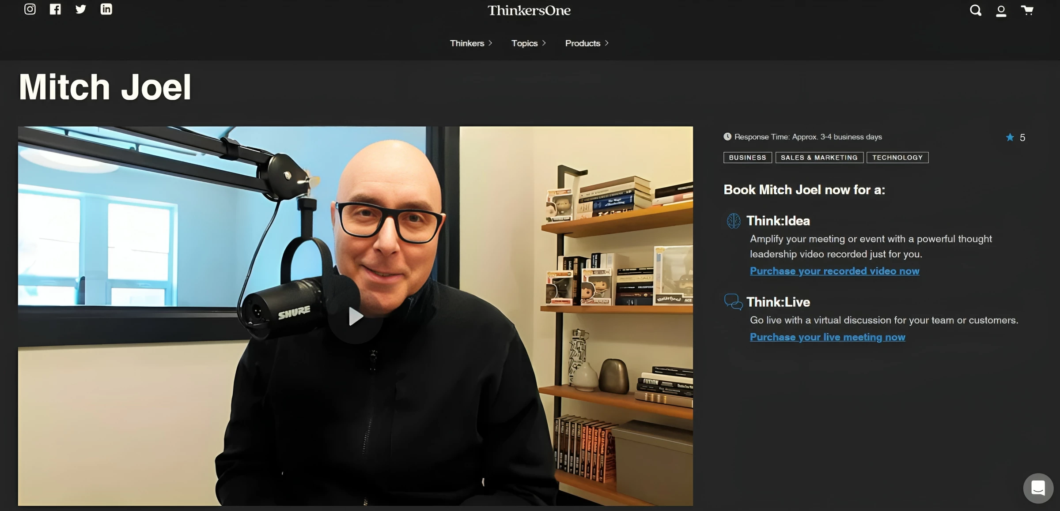
Task: Select the TECHNOLOGY tag
Action: pos(897,158)
